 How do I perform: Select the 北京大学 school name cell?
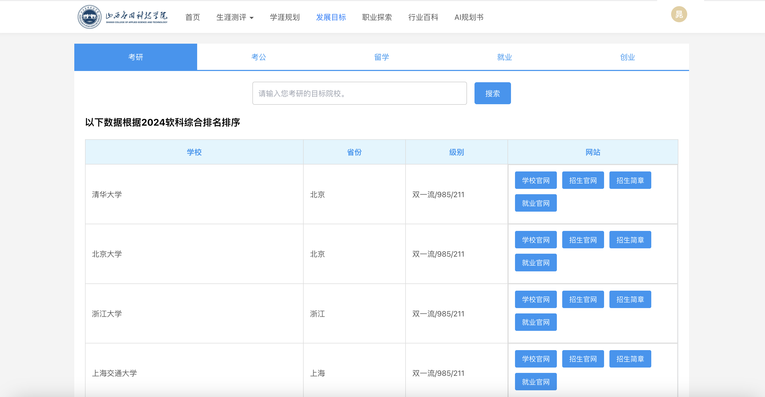tap(194, 254)
